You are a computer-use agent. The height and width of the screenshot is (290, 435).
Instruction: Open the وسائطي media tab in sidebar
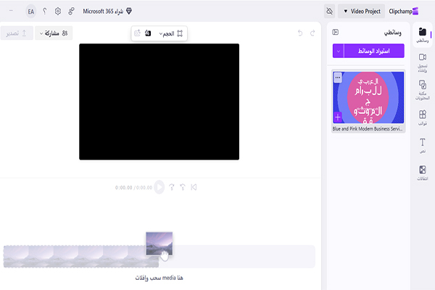[422, 36]
